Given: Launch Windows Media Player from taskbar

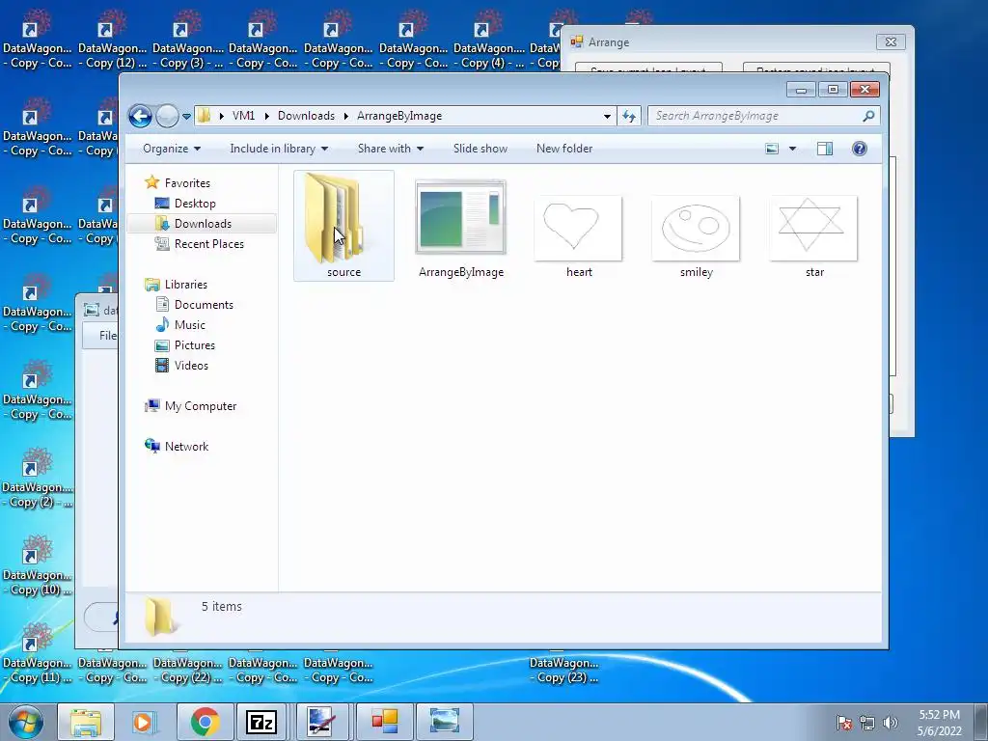Looking at the screenshot, I should [143, 722].
